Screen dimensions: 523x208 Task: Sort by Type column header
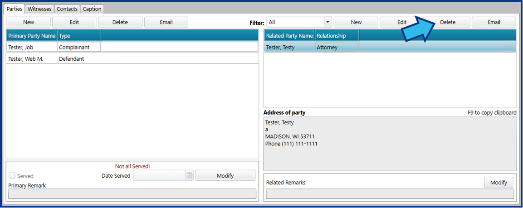click(x=79, y=36)
